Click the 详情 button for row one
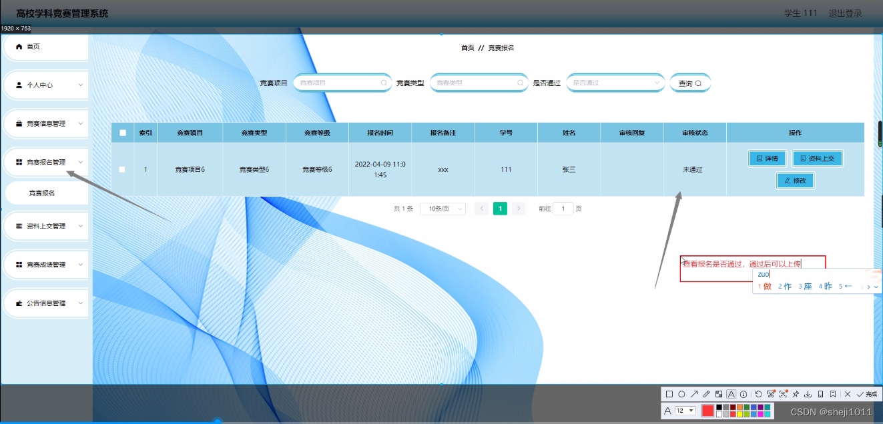 pos(767,158)
